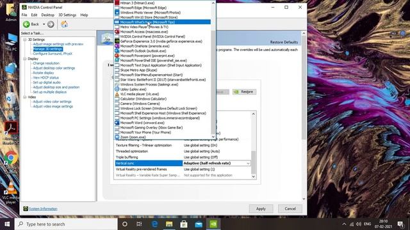Open File Explorer from taskbar
Image resolution: width=410 pixels, height=230 pixels.
(169, 224)
